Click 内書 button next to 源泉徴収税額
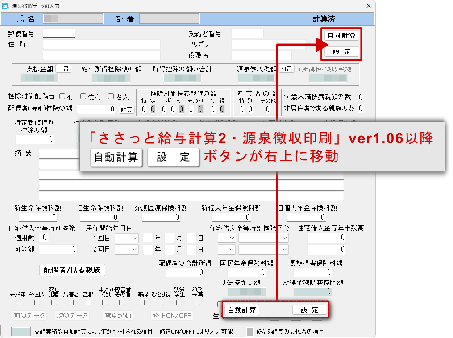The height and width of the screenshot is (338, 453). click(286, 68)
